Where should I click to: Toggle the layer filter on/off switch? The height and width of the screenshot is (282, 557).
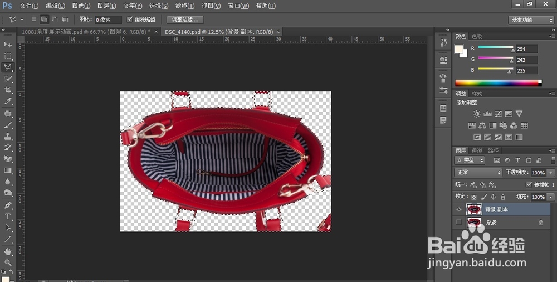(x=553, y=160)
